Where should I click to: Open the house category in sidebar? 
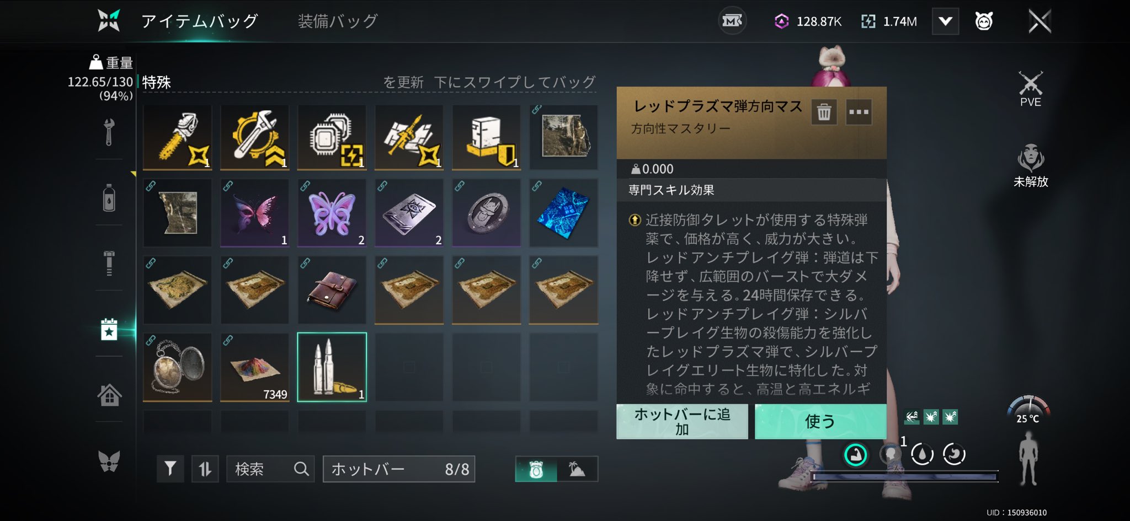point(109,395)
